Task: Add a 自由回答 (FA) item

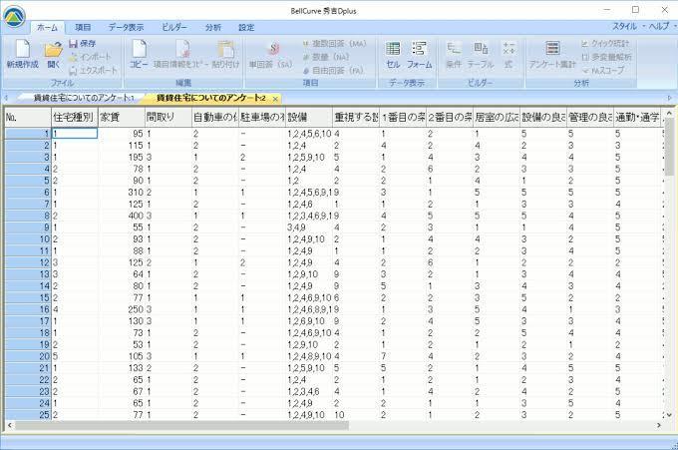Action: pos(333,70)
